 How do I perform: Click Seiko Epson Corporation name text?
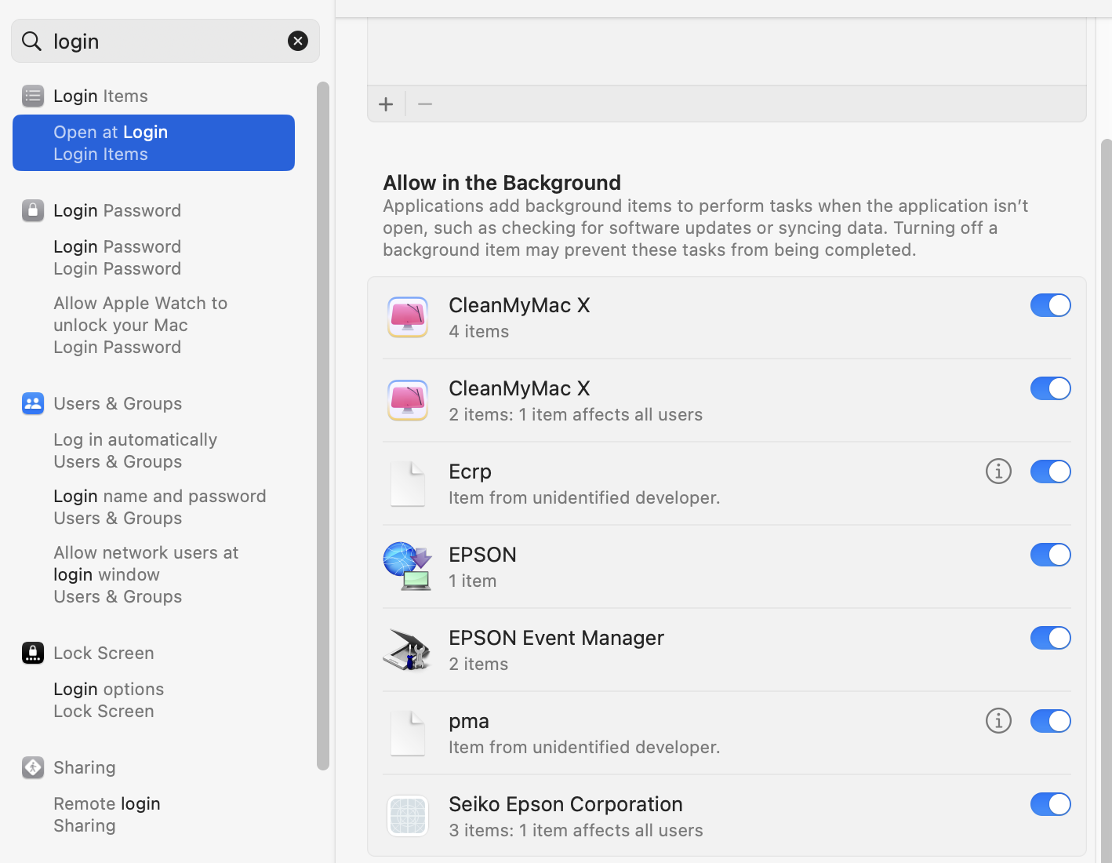coord(565,804)
